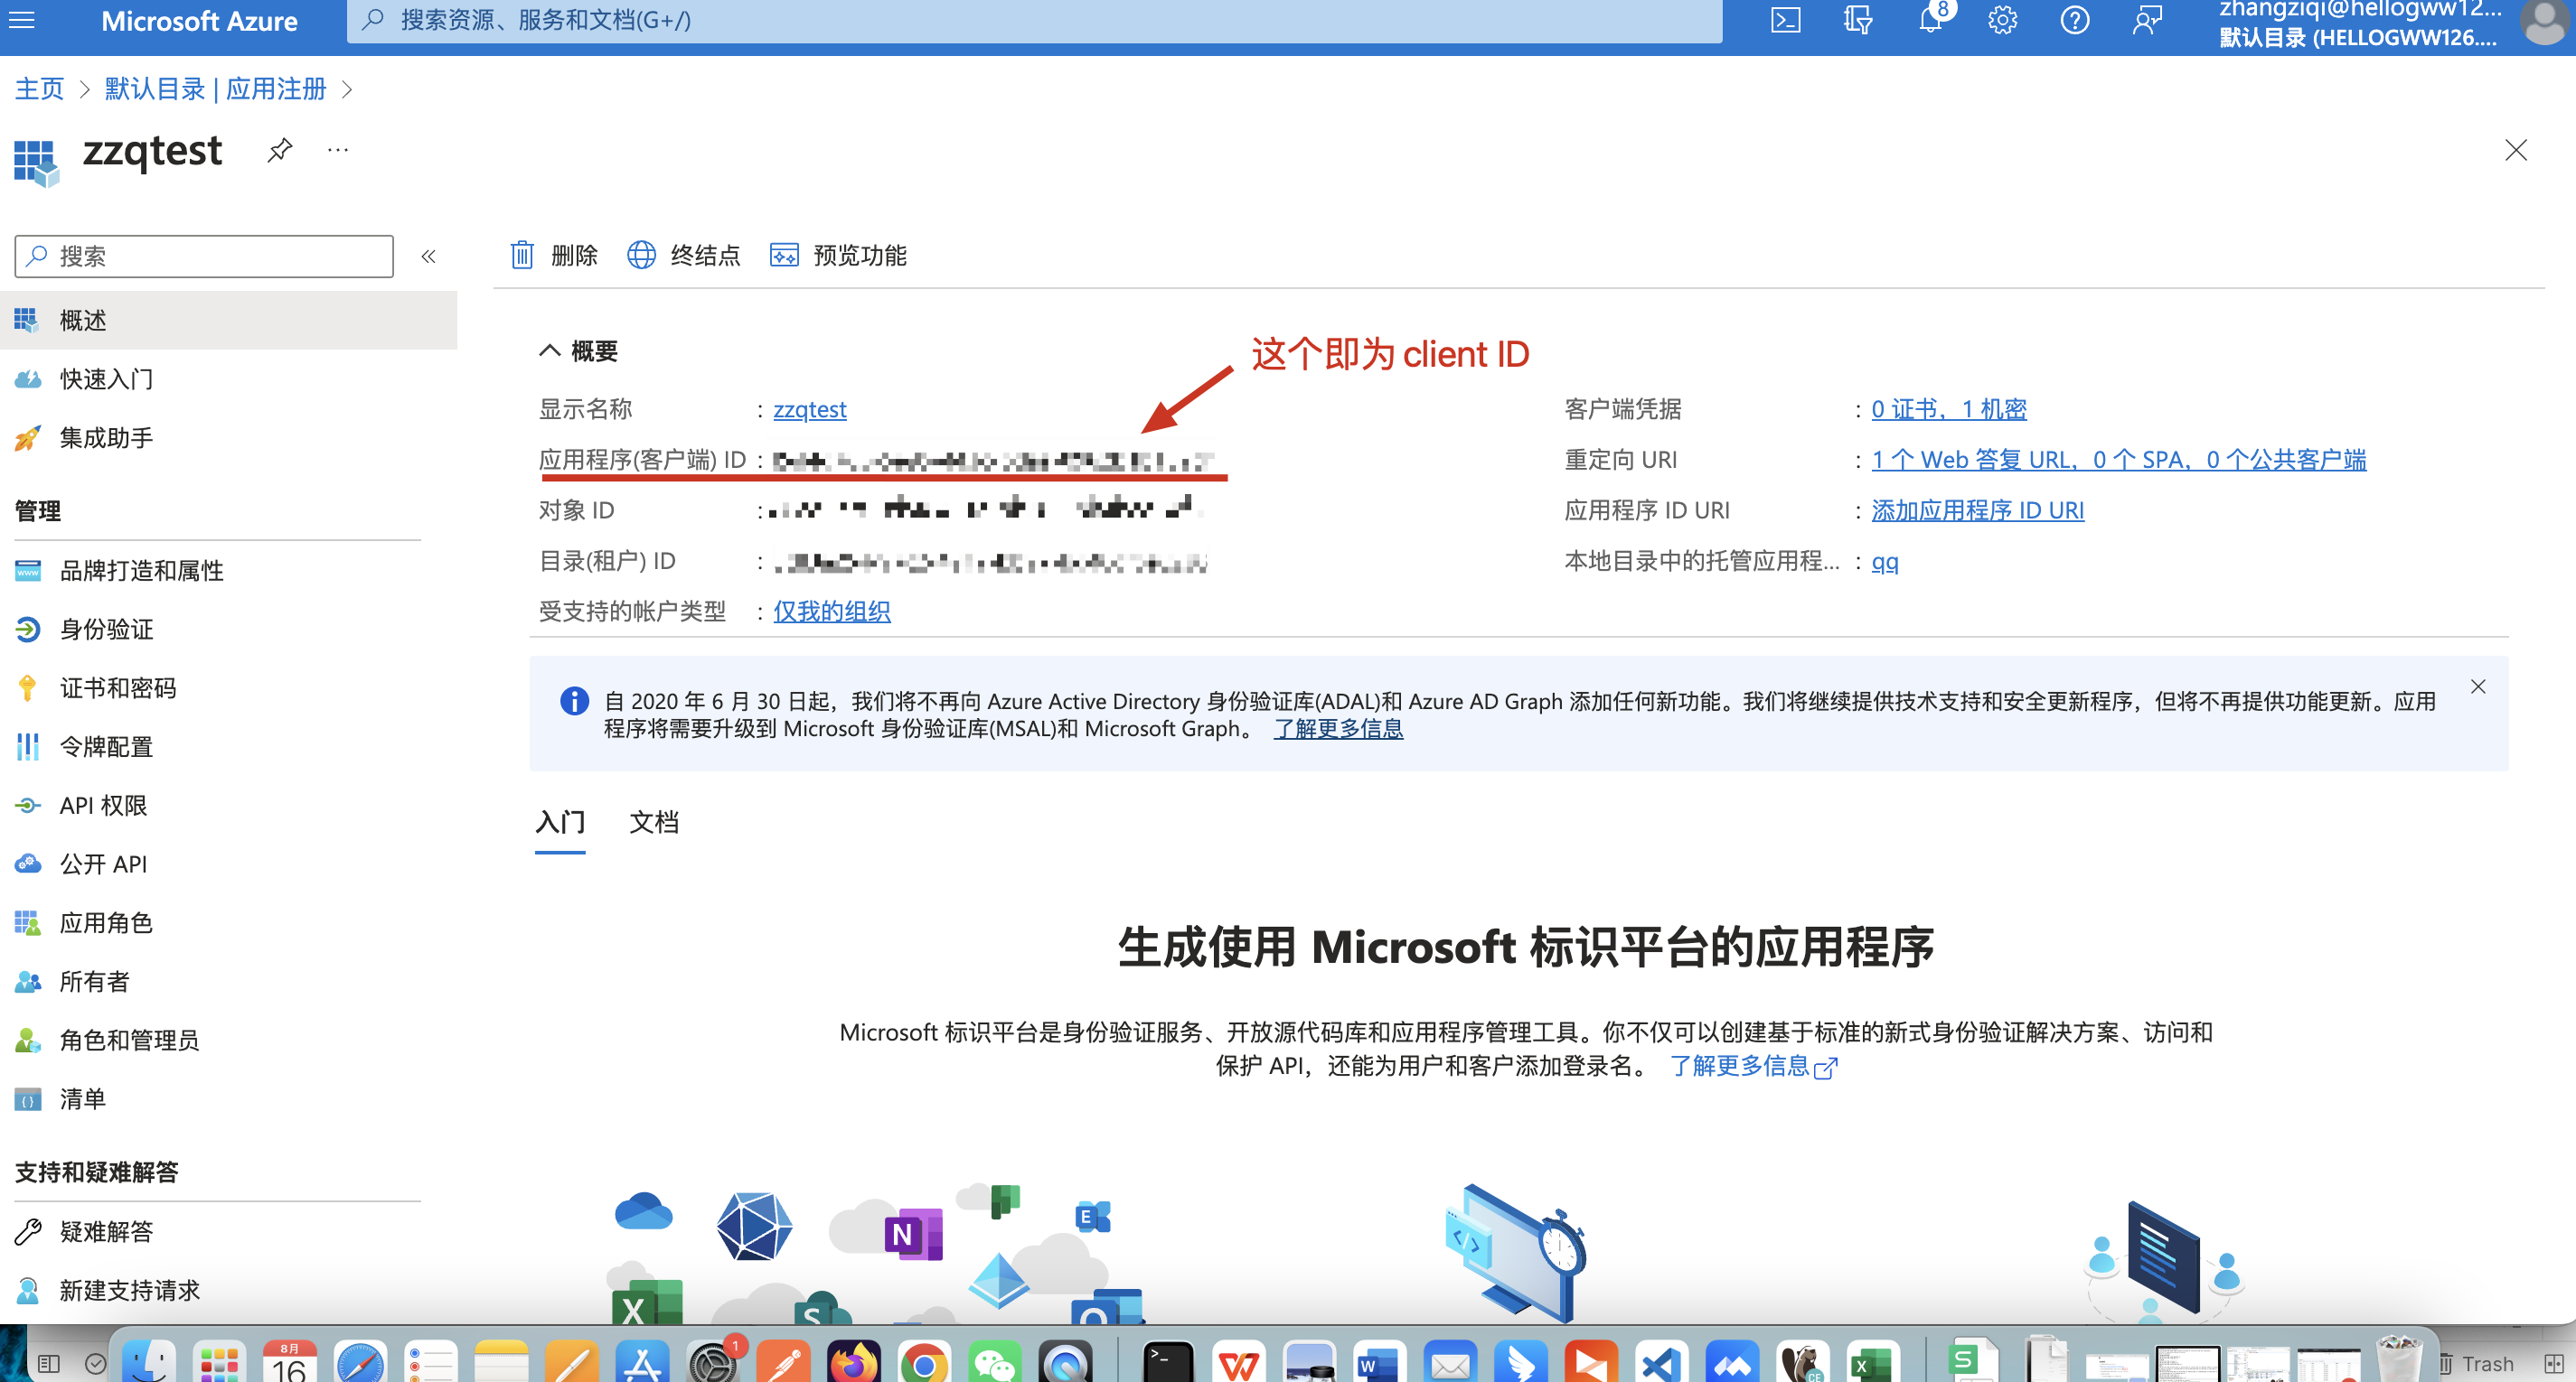Open Visual Studio Code from the Dock
2576x1382 pixels.
pyautogui.click(x=1661, y=1360)
